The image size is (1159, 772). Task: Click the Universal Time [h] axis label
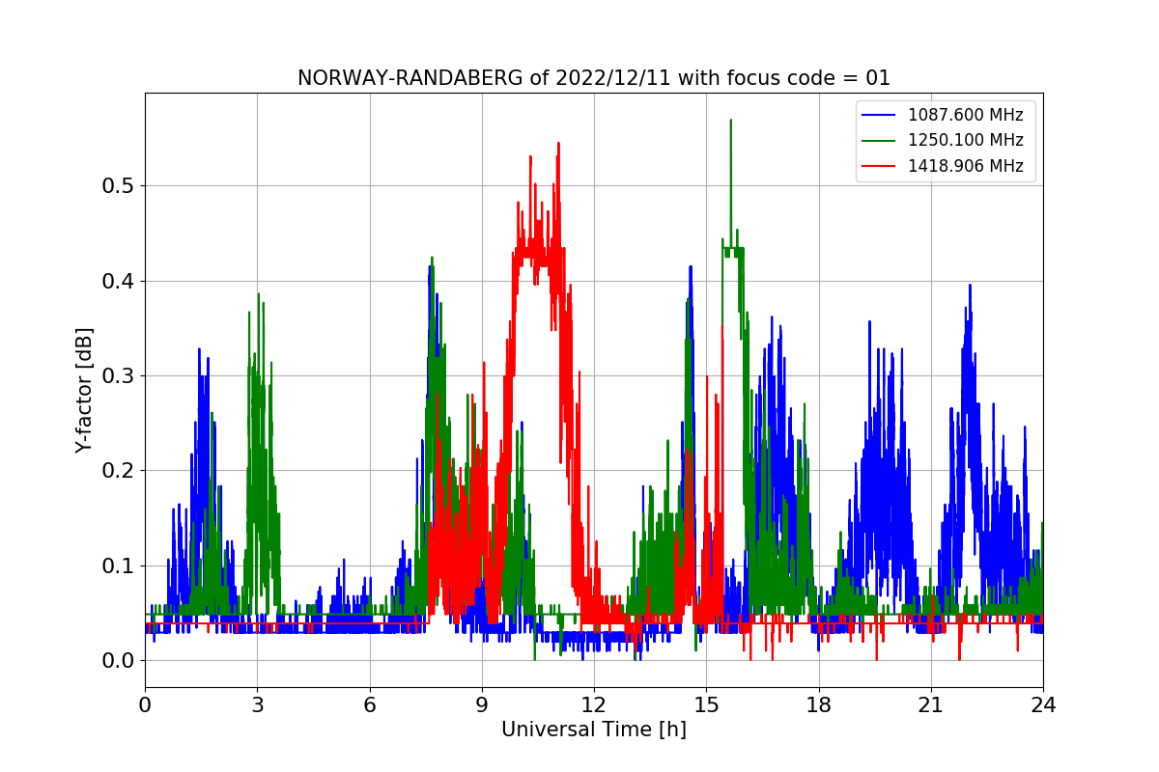pyautogui.click(x=593, y=730)
